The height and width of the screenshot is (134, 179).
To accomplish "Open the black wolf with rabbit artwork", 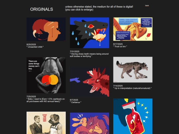I will 89,33.
